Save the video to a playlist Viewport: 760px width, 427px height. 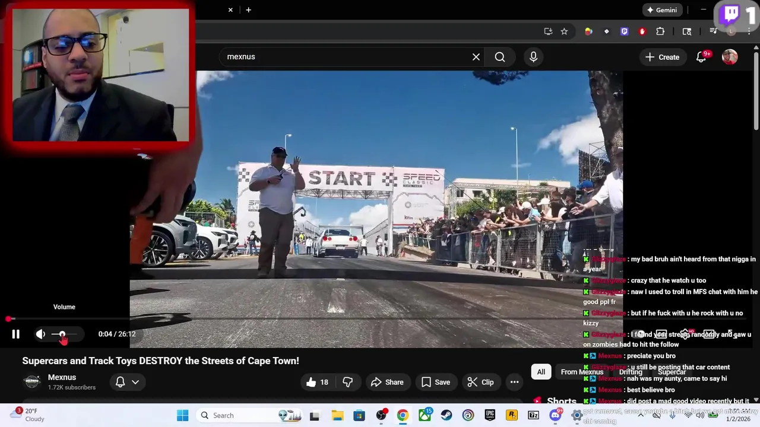(436, 382)
